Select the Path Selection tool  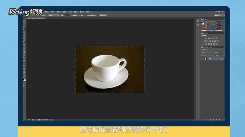(x=24, y=66)
